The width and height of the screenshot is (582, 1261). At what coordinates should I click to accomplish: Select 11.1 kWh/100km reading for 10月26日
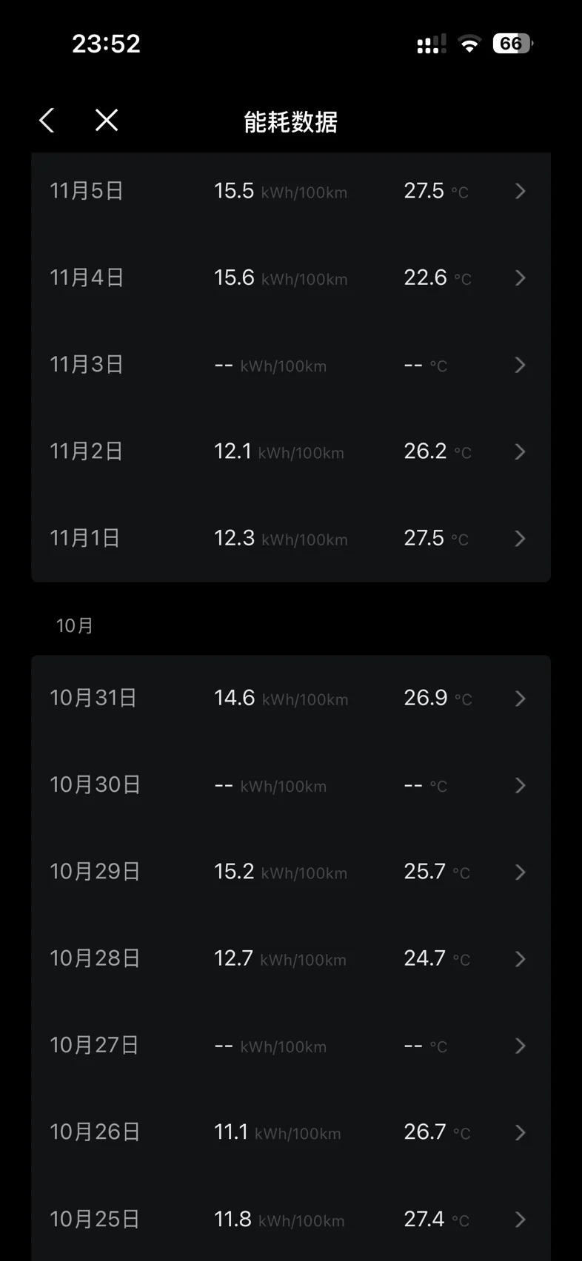pos(277,1132)
